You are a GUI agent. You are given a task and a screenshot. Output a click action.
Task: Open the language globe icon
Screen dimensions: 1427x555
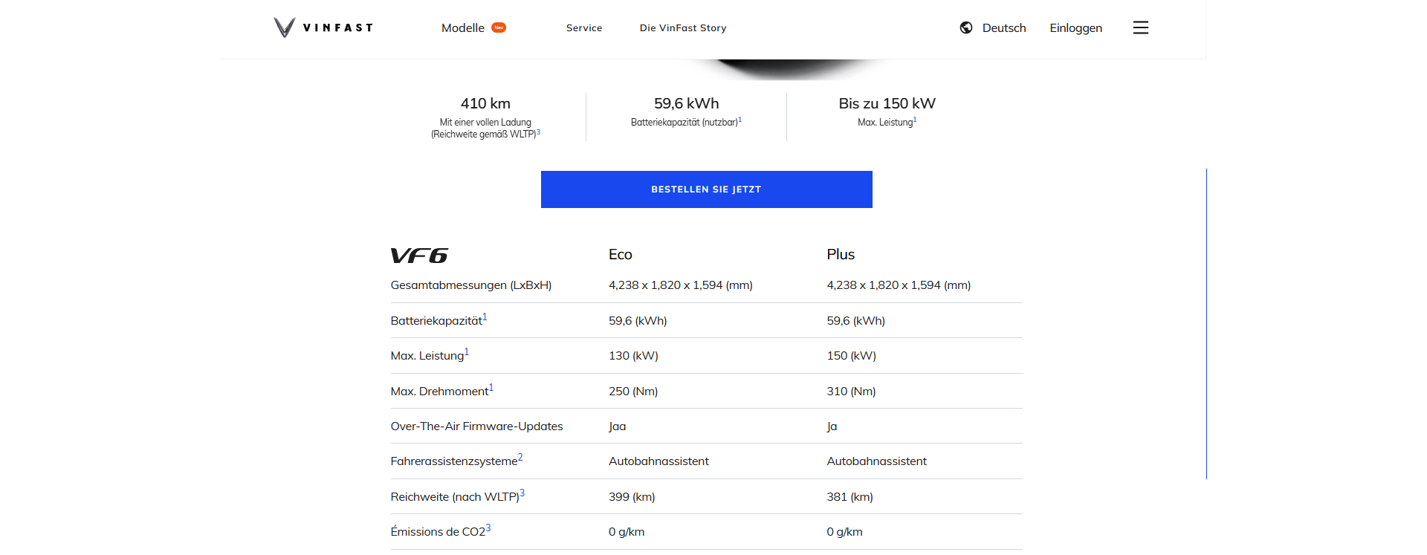click(965, 27)
